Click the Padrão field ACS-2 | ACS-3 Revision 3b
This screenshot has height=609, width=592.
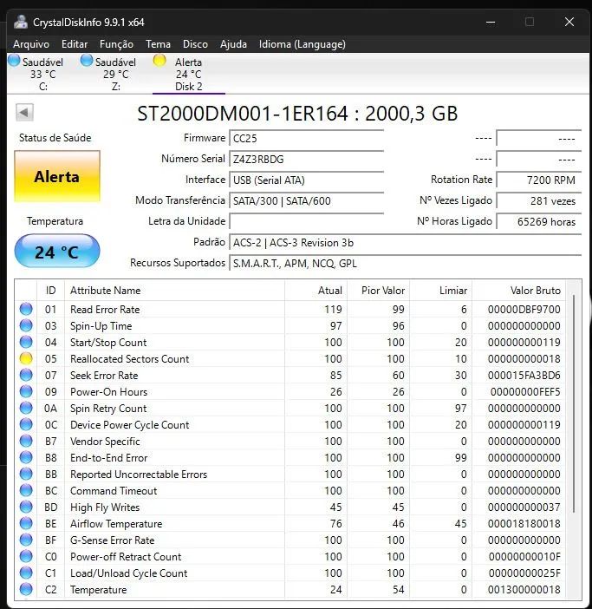(406, 243)
